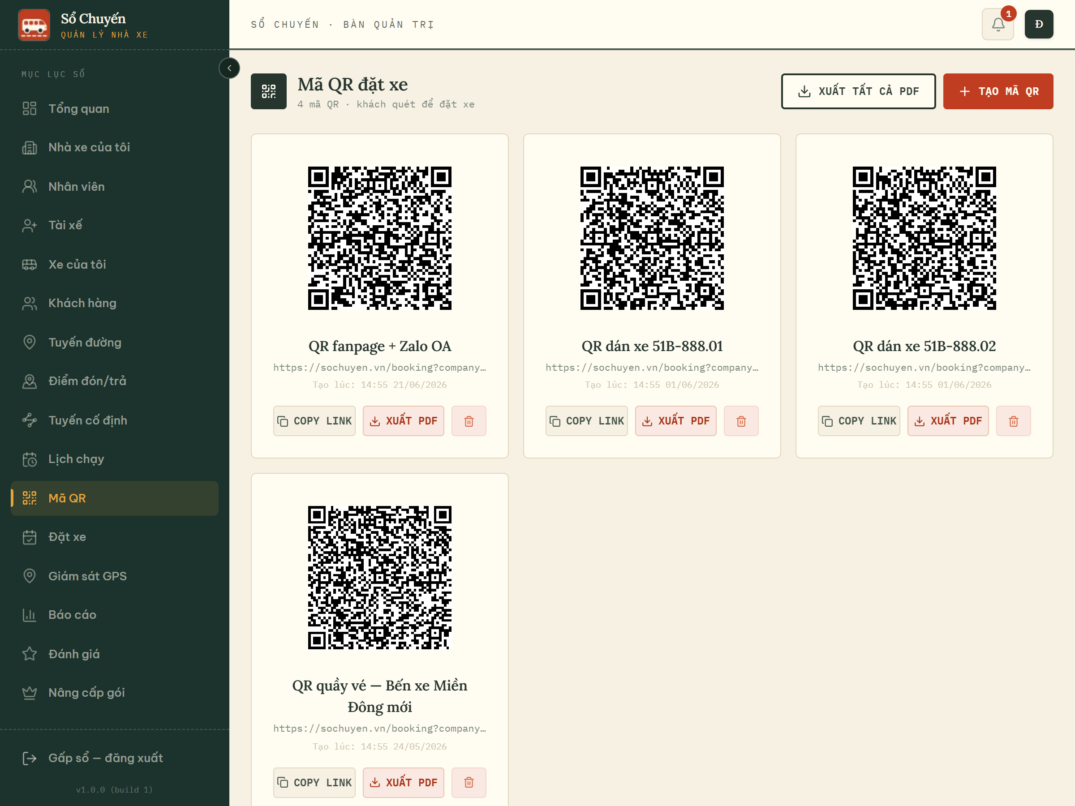Click the Tuyến đường pin icon
The height and width of the screenshot is (806, 1075).
point(30,342)
